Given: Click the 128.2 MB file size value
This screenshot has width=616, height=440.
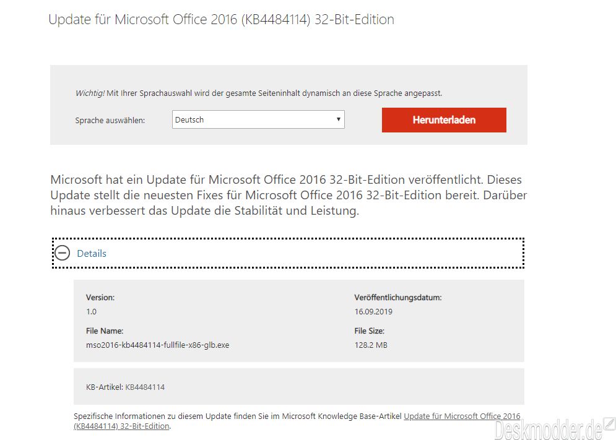Looking at the screenshot, I should (371, 345).
